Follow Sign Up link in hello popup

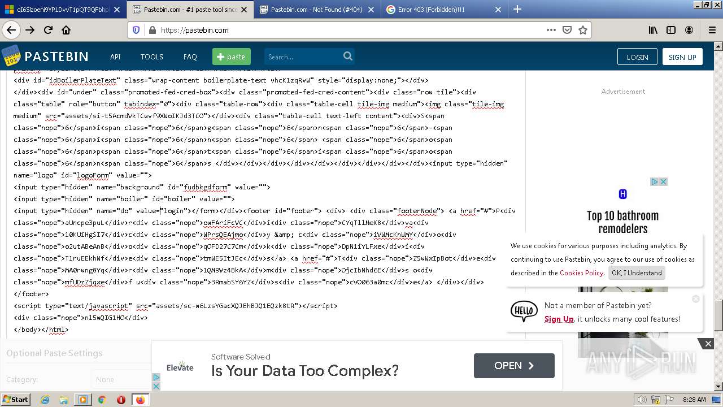(559, 319)
